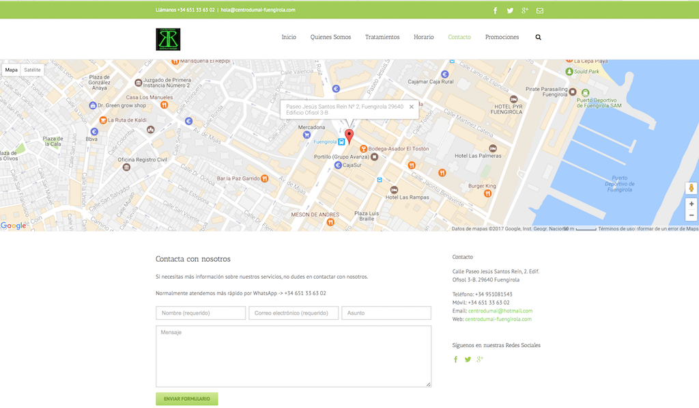This screenshot has height=408, width=699.
Task: Switch the map to Mapa view
Action: tap(12, 70)
